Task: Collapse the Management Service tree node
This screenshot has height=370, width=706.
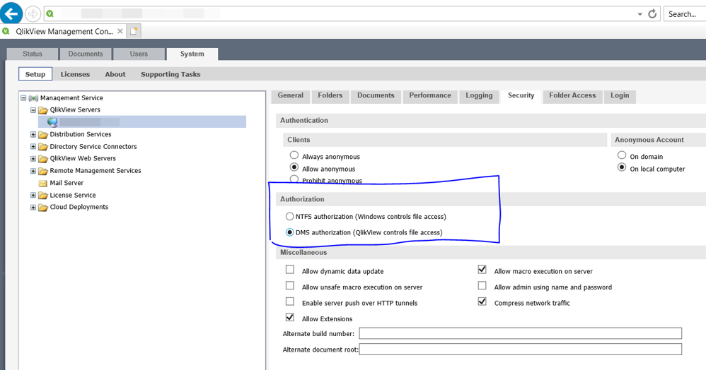Action: [23, 97]
